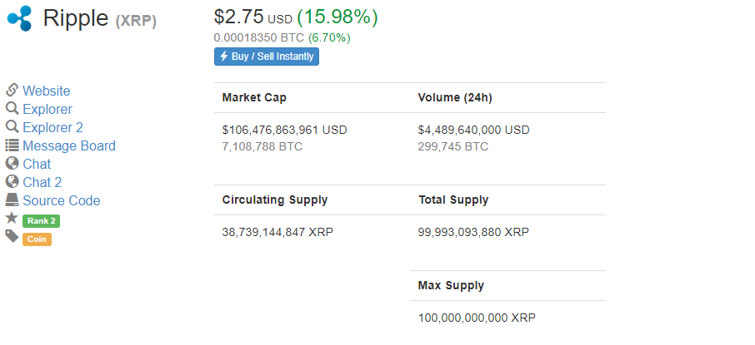
Task: Click the Buy / Sell Instantly button
Action: tap(267, 57)
